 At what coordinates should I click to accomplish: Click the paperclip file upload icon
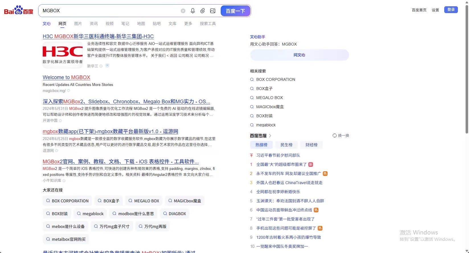[202, 11]
